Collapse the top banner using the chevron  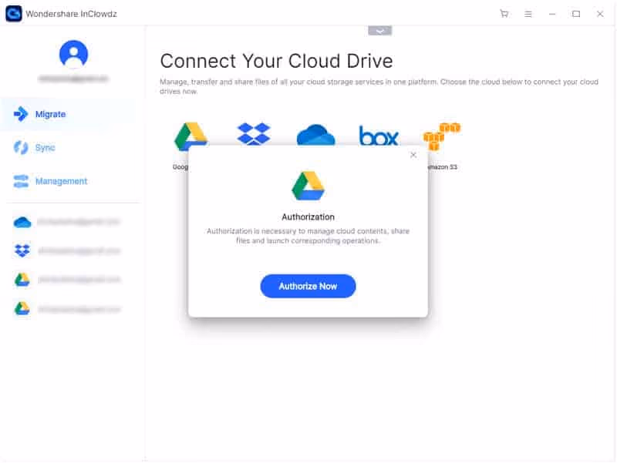tap(379, 30)
